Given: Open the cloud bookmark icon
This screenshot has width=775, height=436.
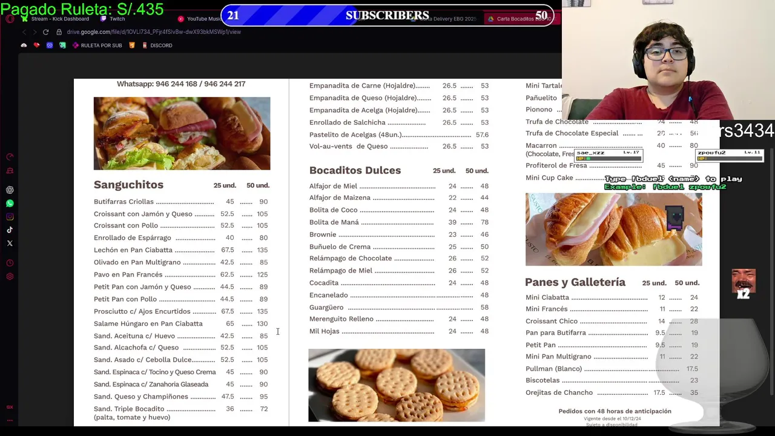Looking at the screenshot, I should tap(24, 45).
